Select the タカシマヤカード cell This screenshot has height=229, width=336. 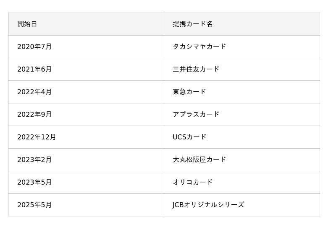click(x=199, y=46)
